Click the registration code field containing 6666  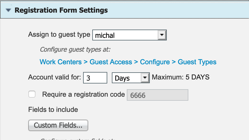(x=158, y=95)
